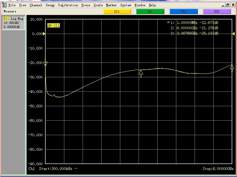237x177 pixels.
Task: Open the Marker menu
Action: pyautogui.click(x=111, y=5)
